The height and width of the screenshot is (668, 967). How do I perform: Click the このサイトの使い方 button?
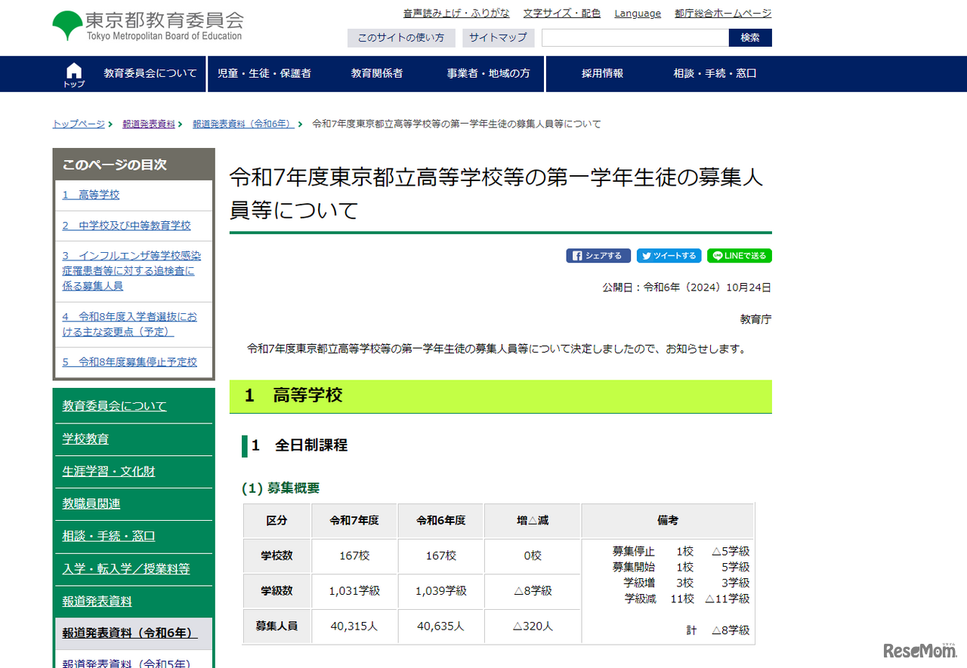(x=401, y=38)
